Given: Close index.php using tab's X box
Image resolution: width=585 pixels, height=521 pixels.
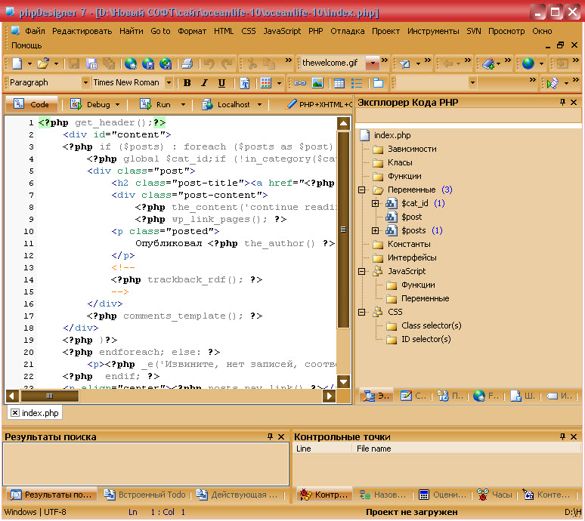Looking at the screenshot, I should pos(15,413).
